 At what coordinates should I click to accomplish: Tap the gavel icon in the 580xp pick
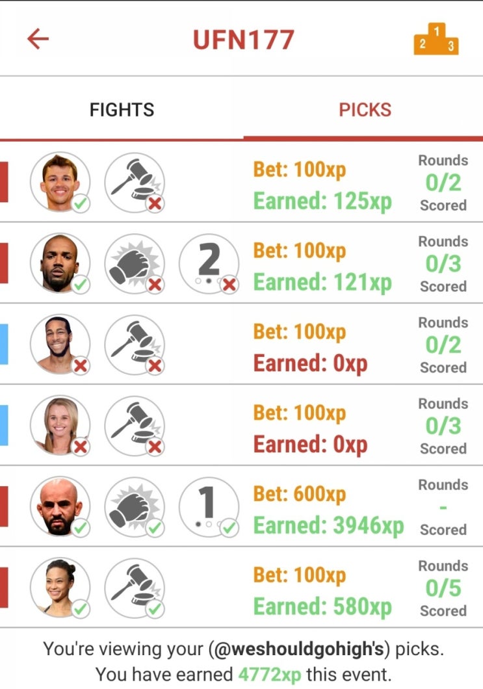(135, 588)
